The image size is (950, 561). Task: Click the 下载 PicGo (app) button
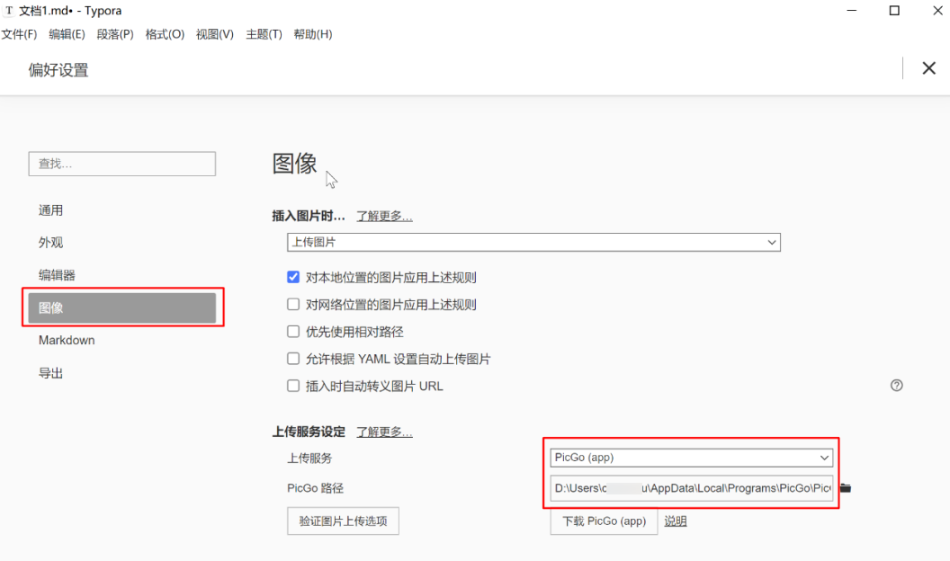[x=604, y=521]
